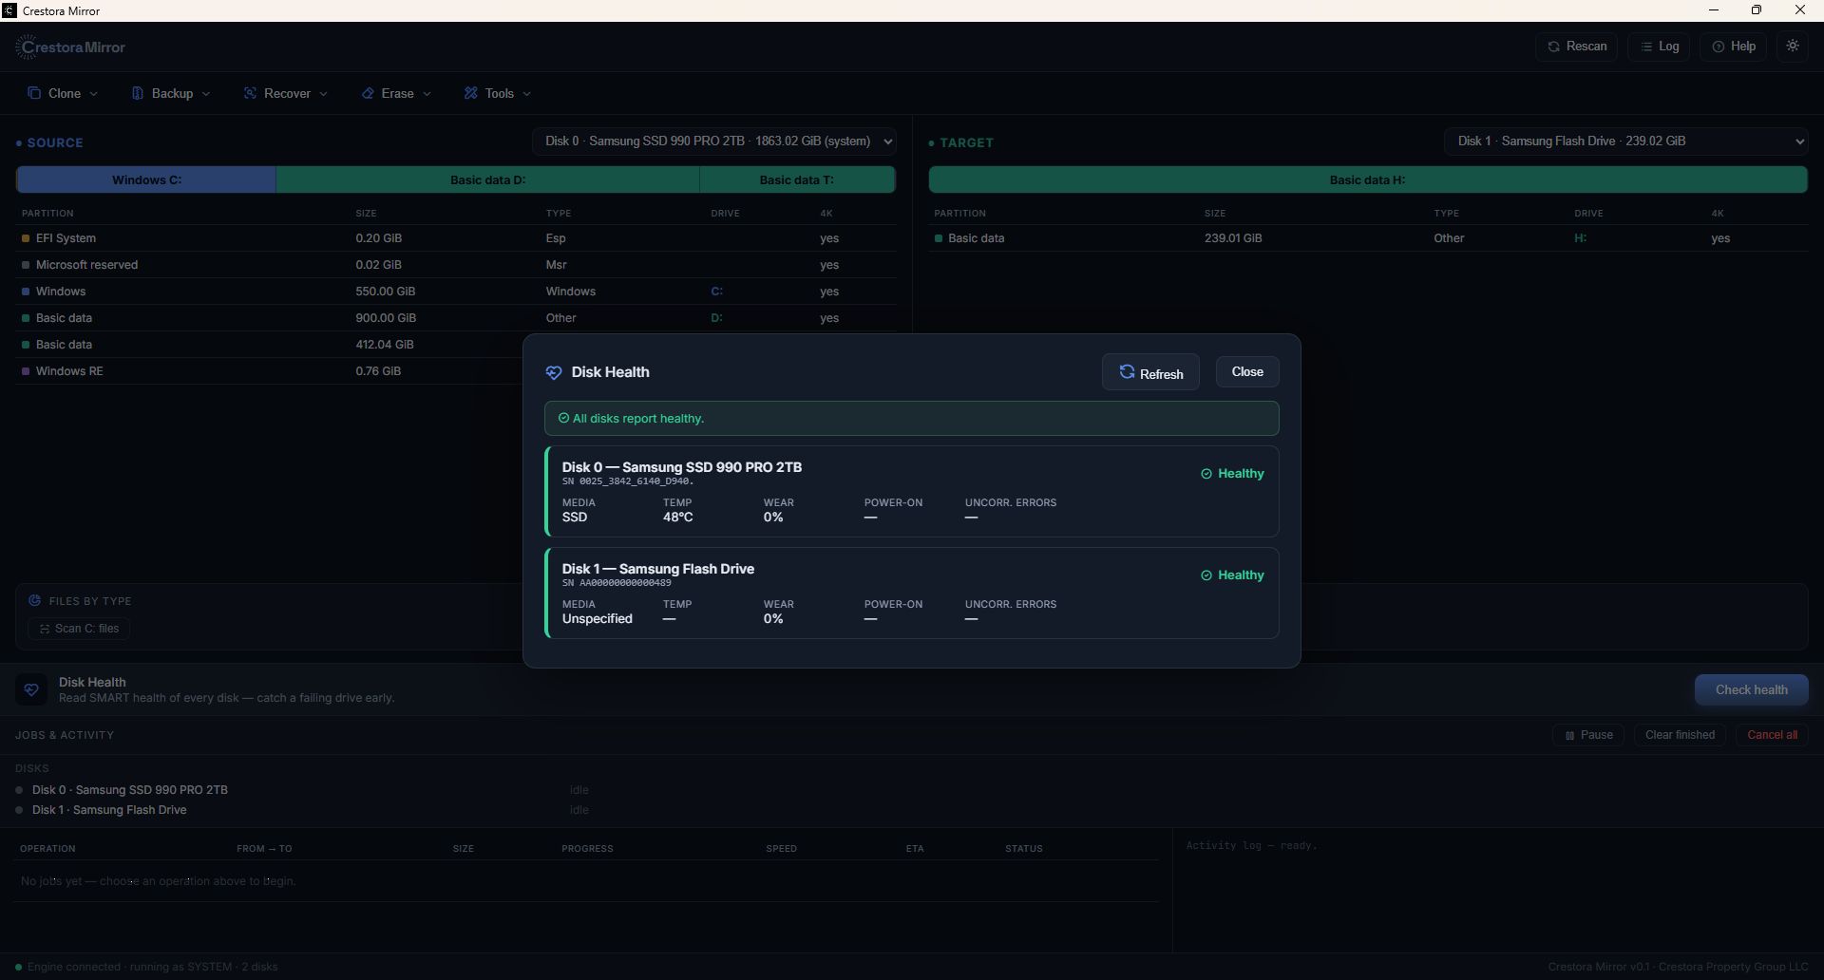Click the chevron beside the Backup menu
1824x980 pixels.
click(x=206, y=94)
